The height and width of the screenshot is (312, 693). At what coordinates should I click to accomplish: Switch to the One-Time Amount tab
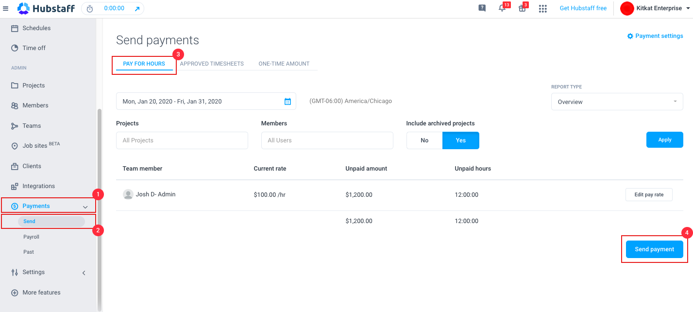point(284,64)
